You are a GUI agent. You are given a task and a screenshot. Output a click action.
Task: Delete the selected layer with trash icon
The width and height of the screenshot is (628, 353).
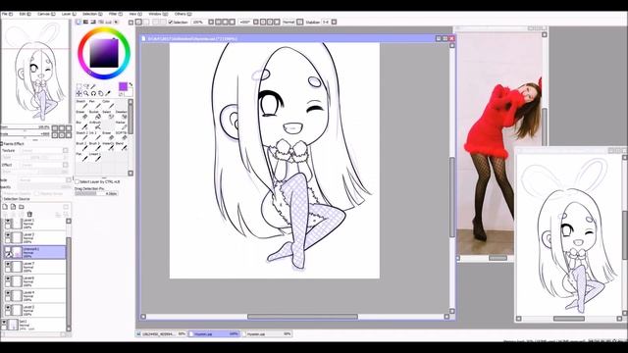pyautogui.click(x=29, y=215)
